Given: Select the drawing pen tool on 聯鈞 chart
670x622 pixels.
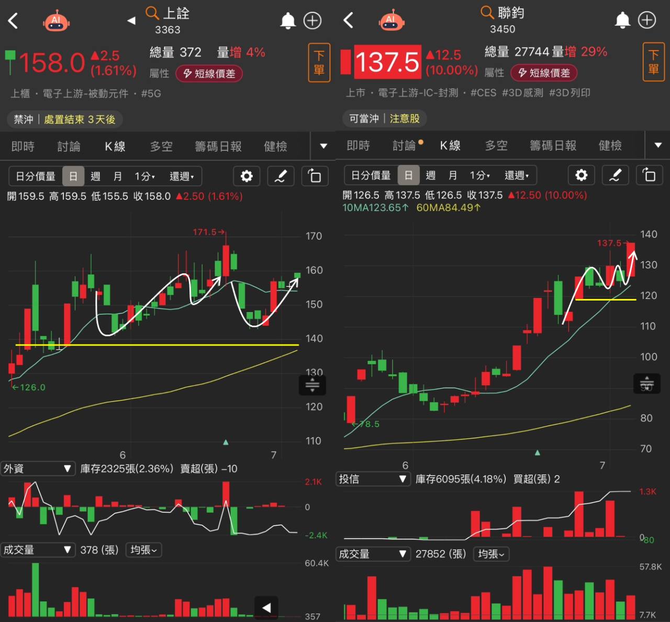Looking at the screenshot, I should click(616, 175).
